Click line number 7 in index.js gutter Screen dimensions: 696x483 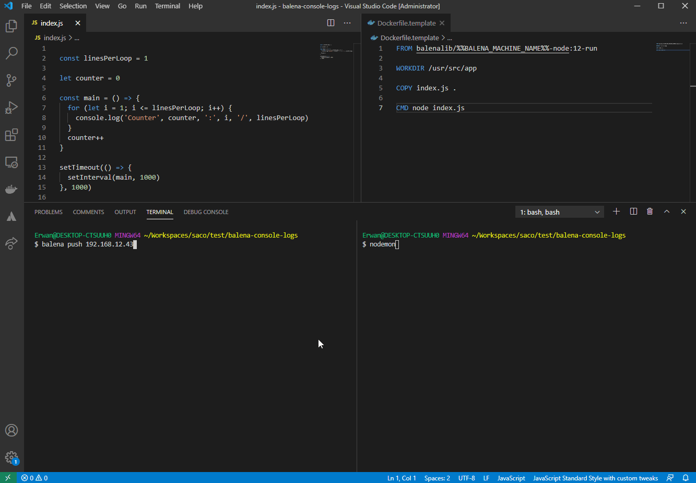(44, 108)
